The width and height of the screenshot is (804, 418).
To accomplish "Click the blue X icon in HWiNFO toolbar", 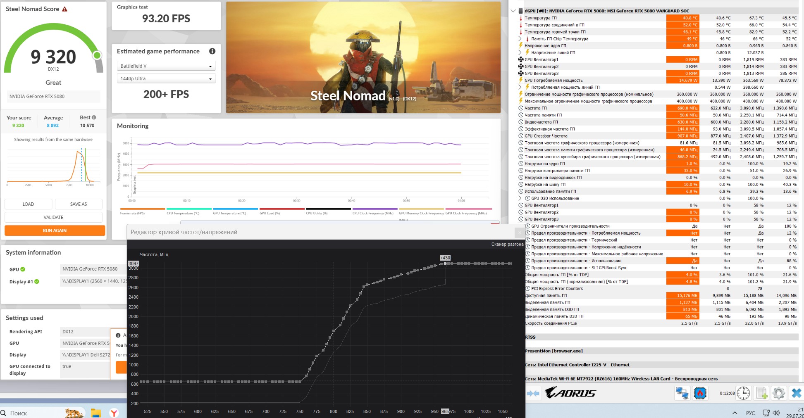I will [x=796, y=393].
